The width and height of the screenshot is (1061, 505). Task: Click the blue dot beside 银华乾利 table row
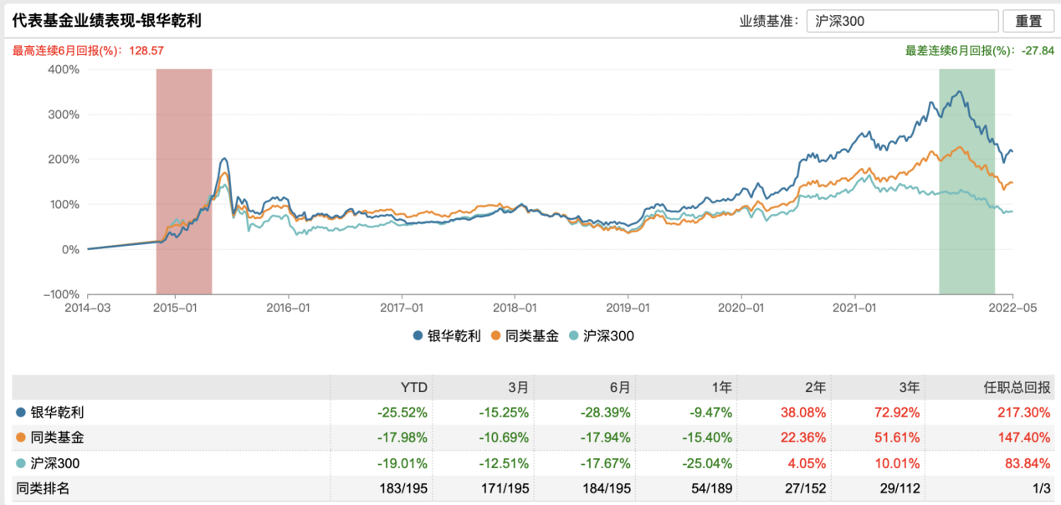pos(20,412)
